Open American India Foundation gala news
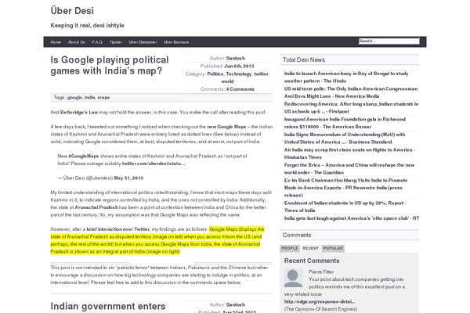This screenshot has width=470, height=313. pos(345,123)
